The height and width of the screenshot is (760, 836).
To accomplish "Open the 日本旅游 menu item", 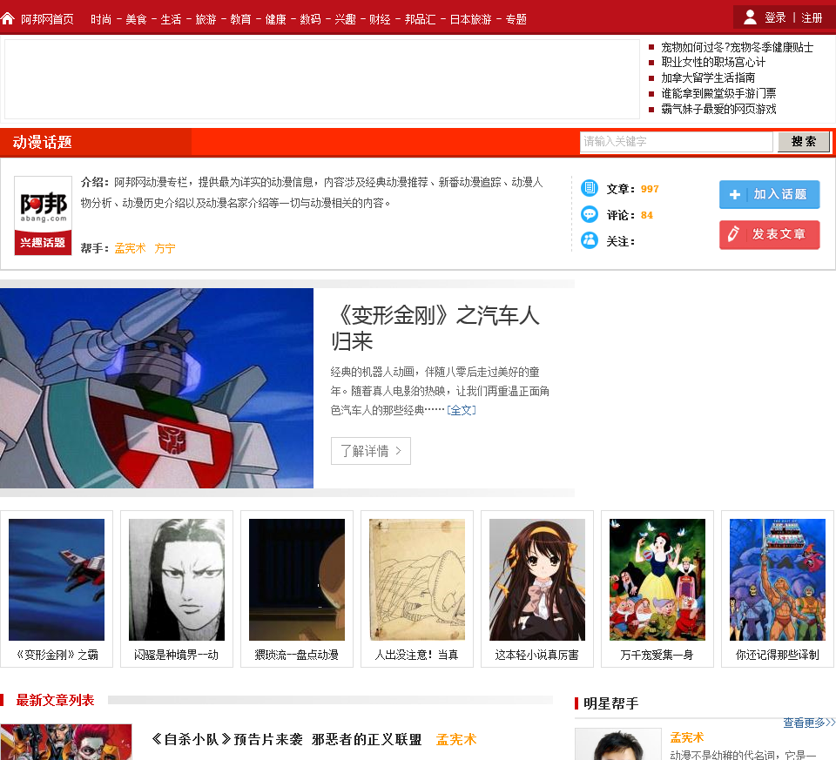I will click(470, 19).
